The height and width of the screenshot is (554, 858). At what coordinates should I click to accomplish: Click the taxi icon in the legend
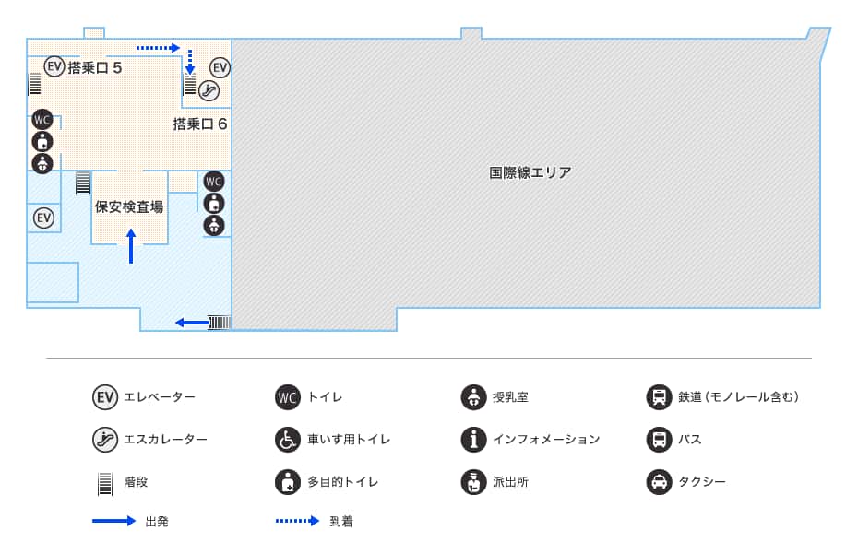(x=659, y=482)
